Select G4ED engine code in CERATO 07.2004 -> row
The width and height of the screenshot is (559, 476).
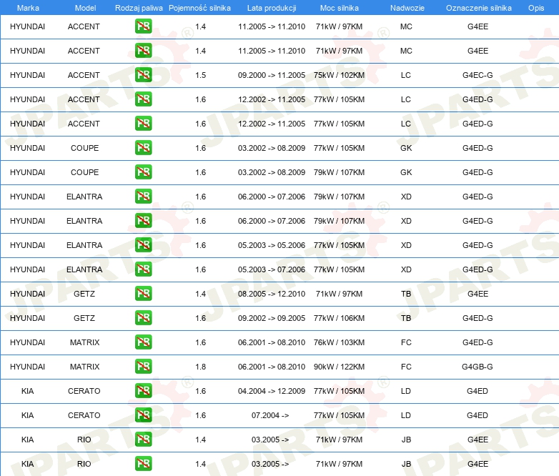click(478, 415)
